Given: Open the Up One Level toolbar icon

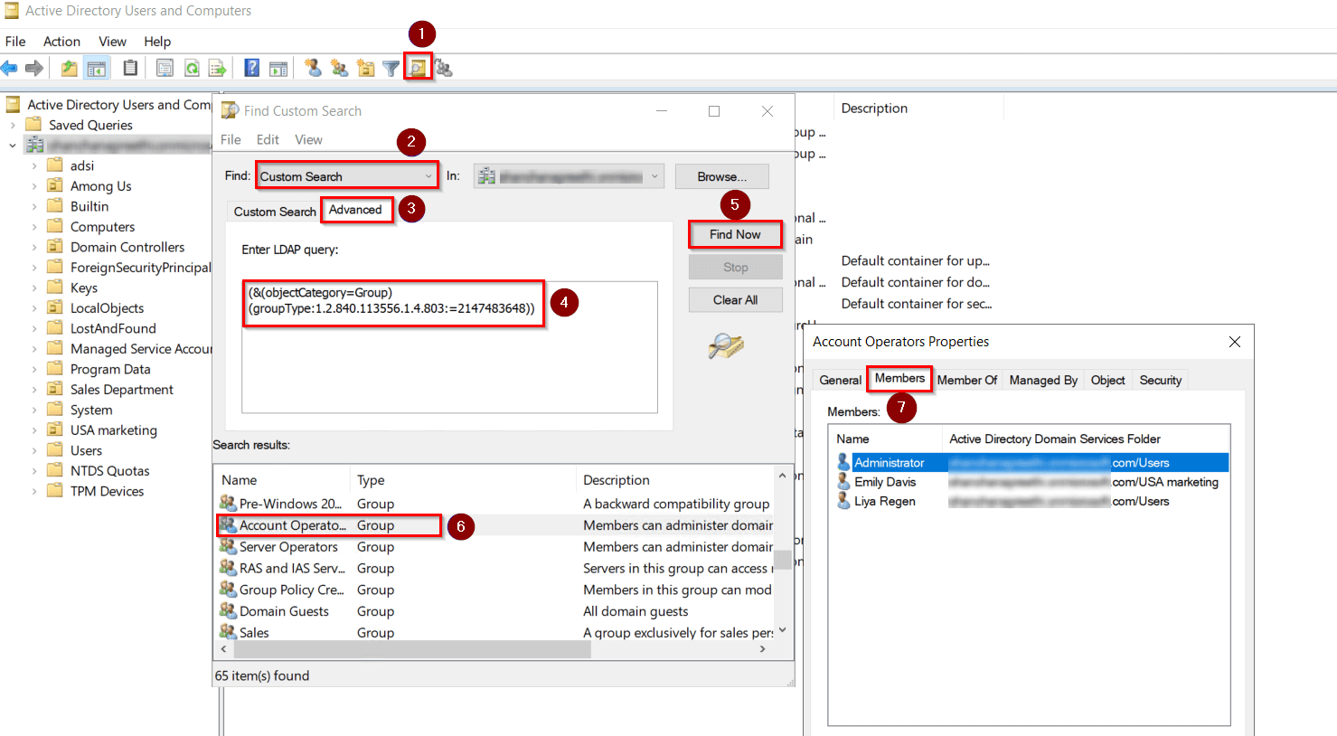Looking at the screenshot, I should pyautogui.click(x=69, y=68).
